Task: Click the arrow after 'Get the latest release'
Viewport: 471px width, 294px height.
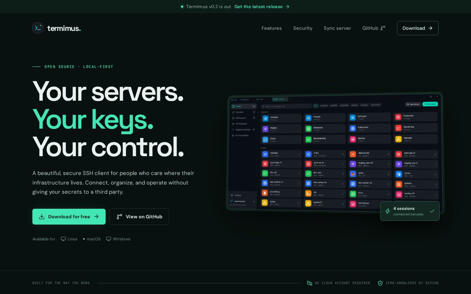Action: pos(287,7)
